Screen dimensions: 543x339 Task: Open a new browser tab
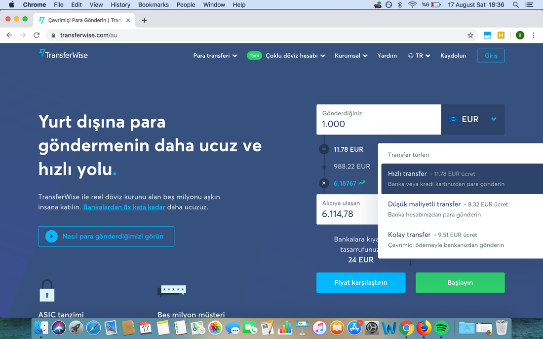point(144,20)
